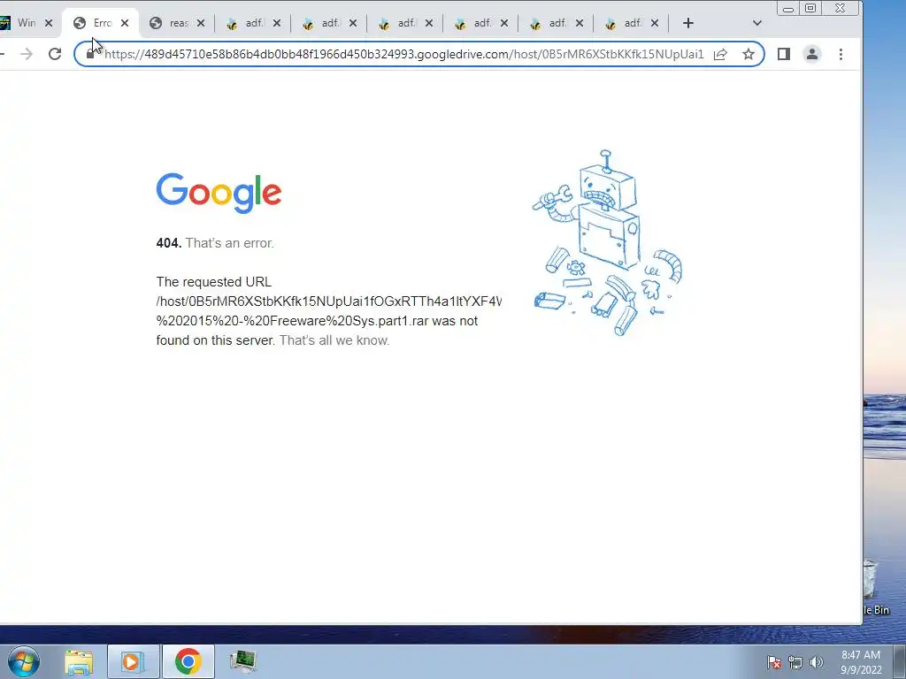Switch to the fourth 'adf.' tab
This screenshot has width=906, height=679.
tap(480, 23)
